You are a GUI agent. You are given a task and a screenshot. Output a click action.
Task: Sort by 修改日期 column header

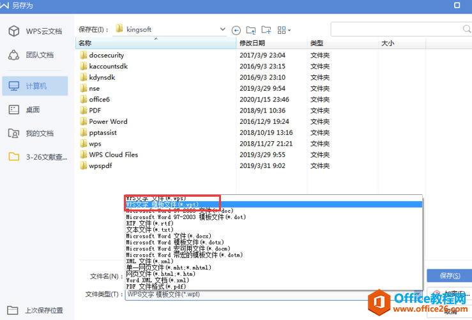[271, 43]
